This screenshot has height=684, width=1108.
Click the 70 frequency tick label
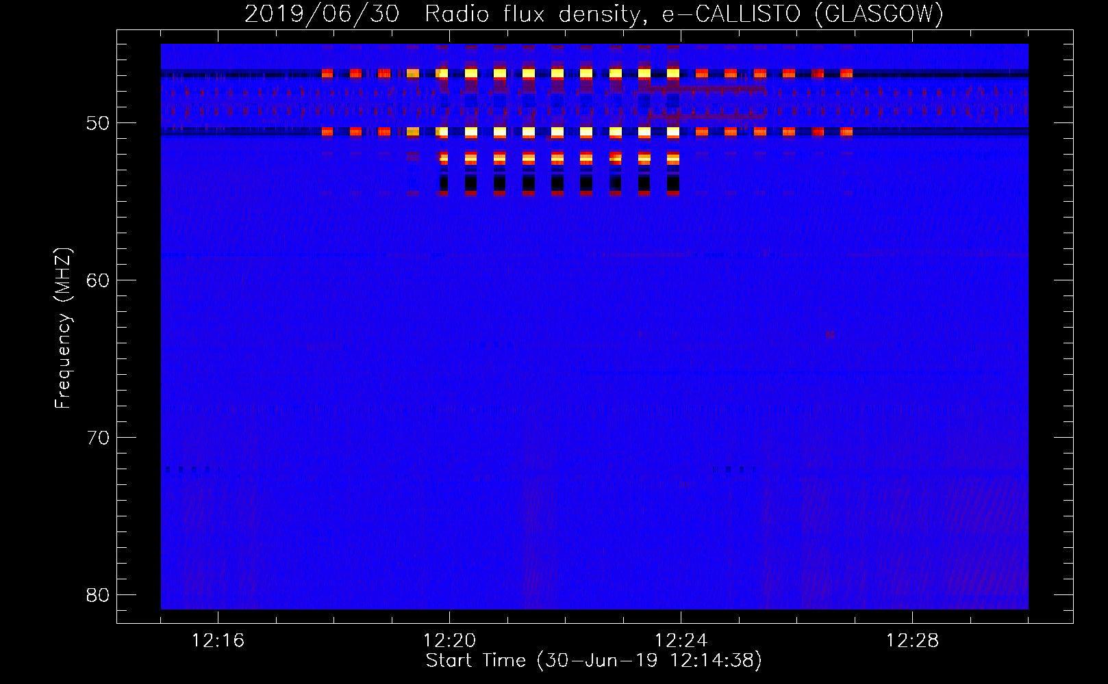click(99, 438)
